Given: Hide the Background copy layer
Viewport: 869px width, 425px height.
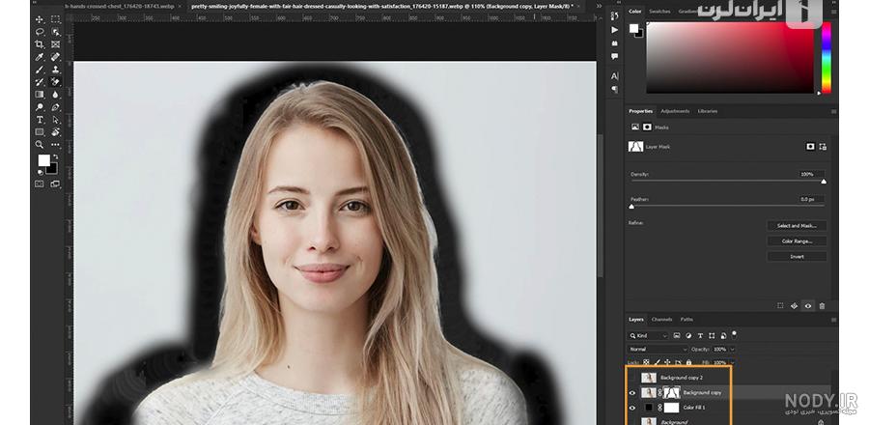Looking at the screenshot, I should (632, 393).
